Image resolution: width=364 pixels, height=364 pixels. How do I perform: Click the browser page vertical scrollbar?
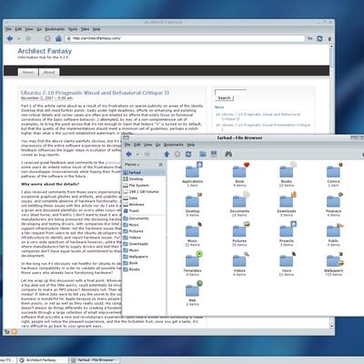(331, 187)
